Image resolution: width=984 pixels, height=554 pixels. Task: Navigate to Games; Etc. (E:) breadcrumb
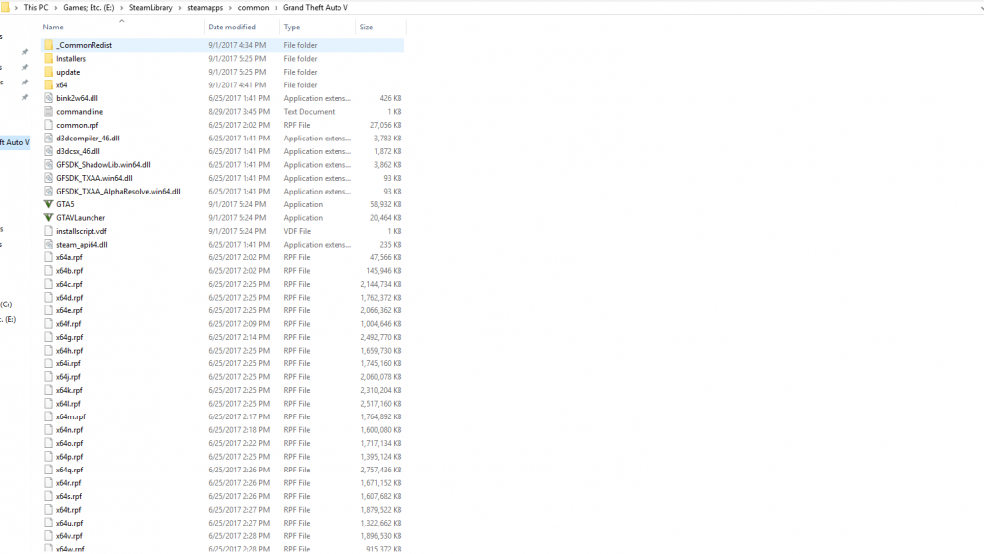(x=89, y=8)
